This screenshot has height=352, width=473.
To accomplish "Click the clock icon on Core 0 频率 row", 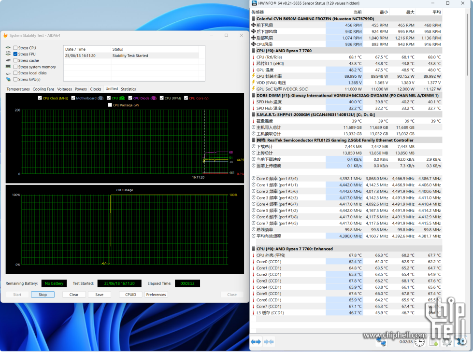I will click(253, 178).
